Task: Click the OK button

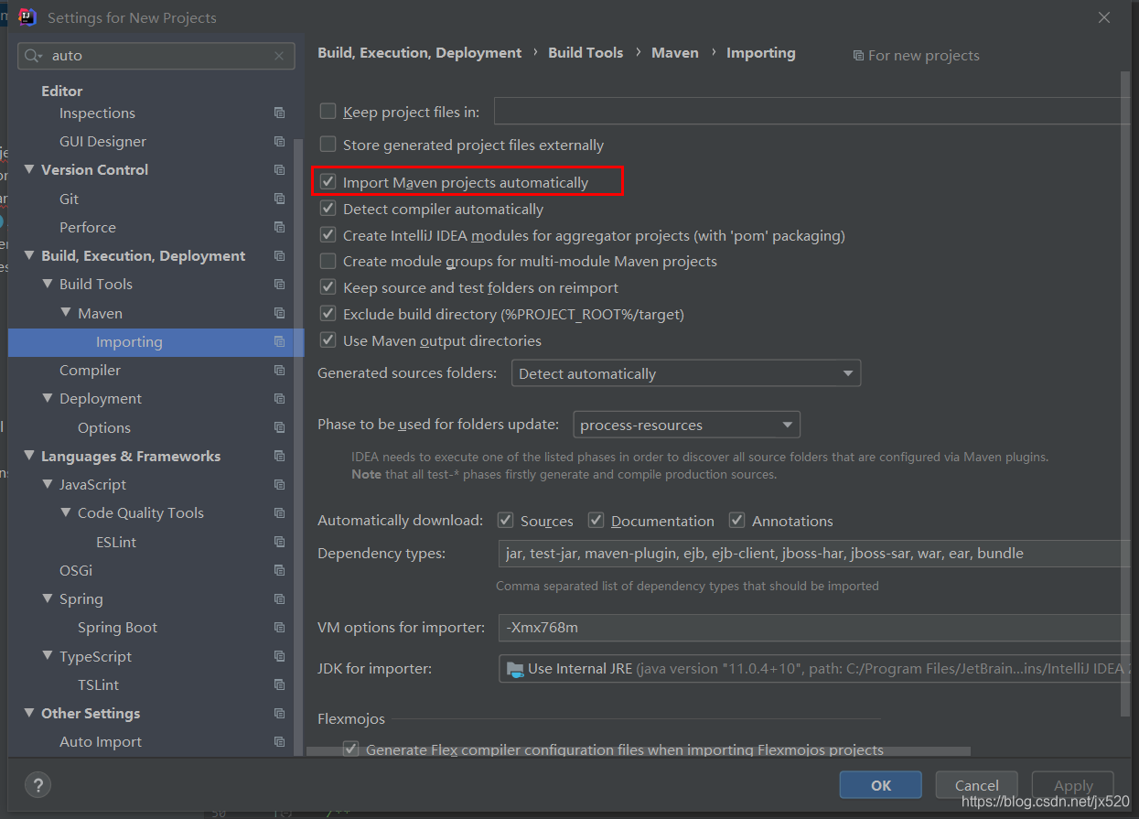Action: pyautogui.click(x=881, y=785)
